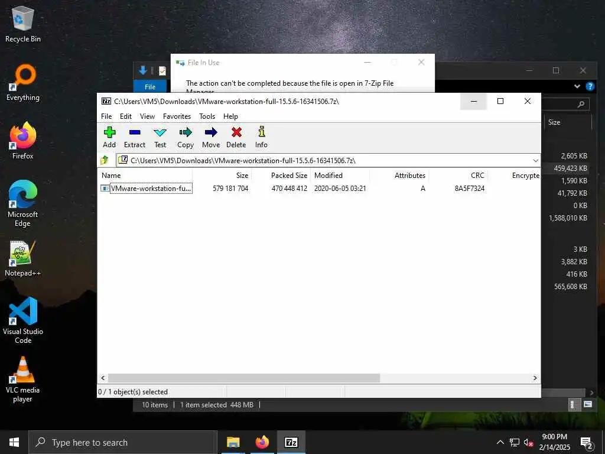
Task: Go up one folder level icon
Action: pyautogui.click(x=105, y=160)
